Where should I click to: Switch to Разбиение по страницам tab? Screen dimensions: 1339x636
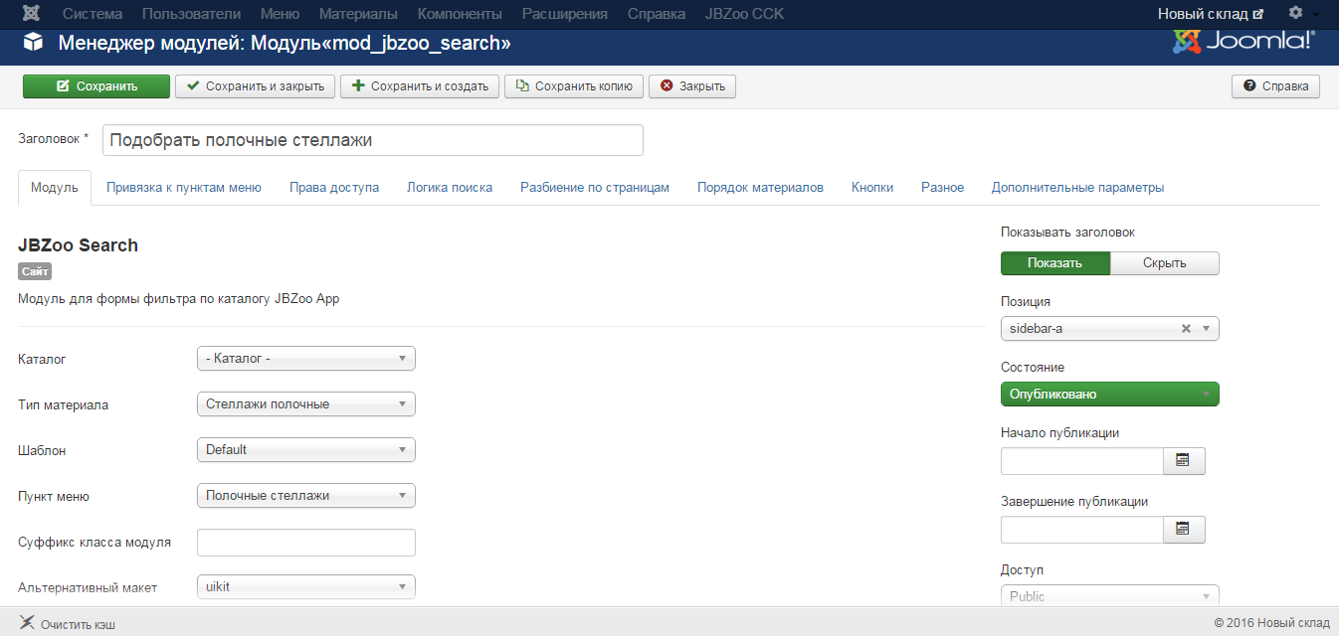595,187
